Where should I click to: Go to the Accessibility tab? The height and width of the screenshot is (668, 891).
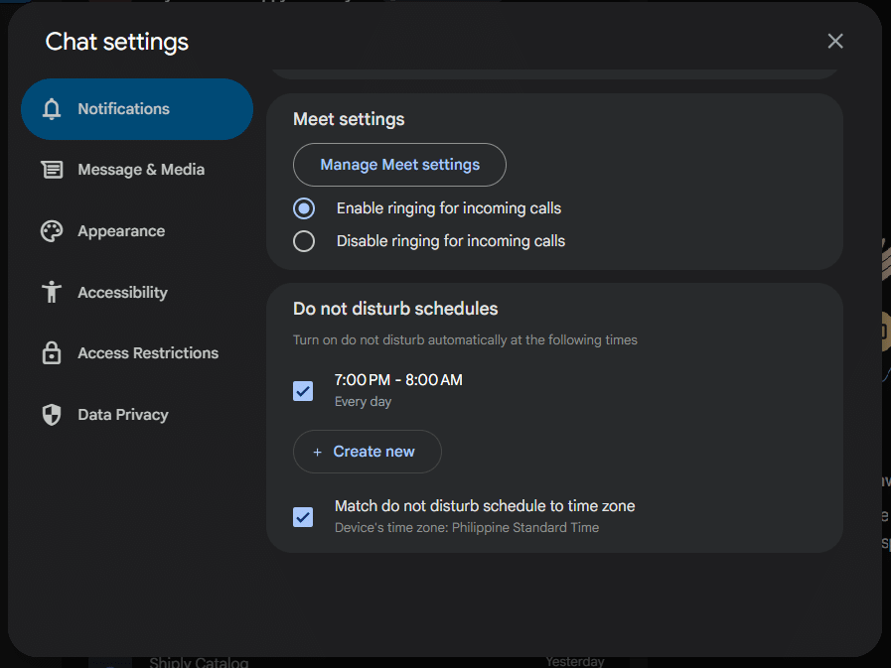137,292
